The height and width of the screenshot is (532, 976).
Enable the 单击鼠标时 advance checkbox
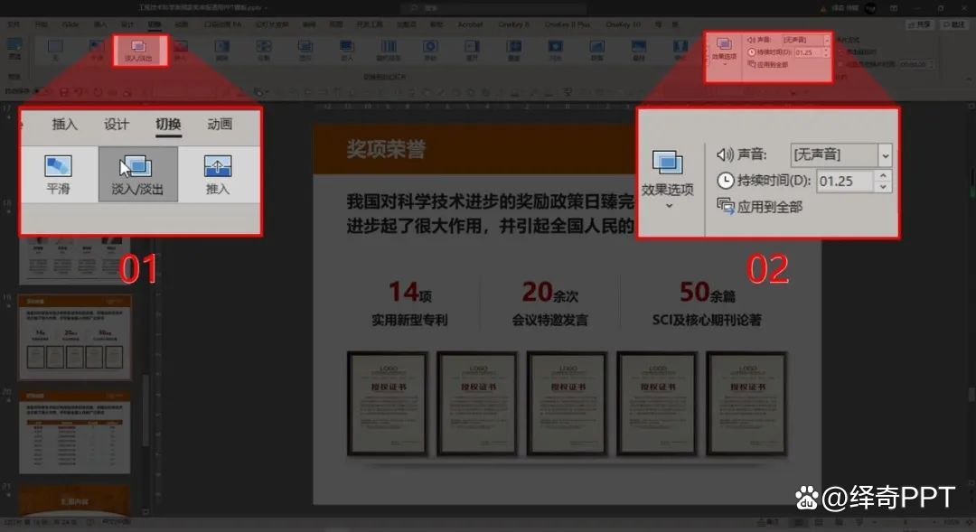(840, 51)
